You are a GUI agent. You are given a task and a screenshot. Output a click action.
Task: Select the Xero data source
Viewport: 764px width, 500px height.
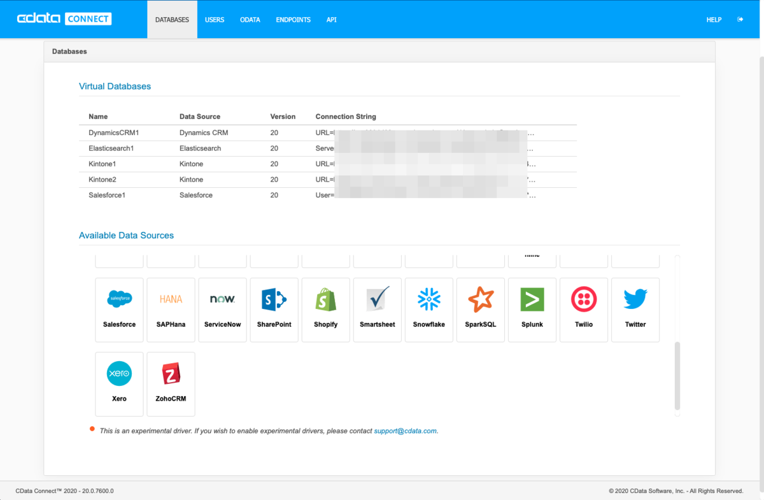tap(120, 384)
